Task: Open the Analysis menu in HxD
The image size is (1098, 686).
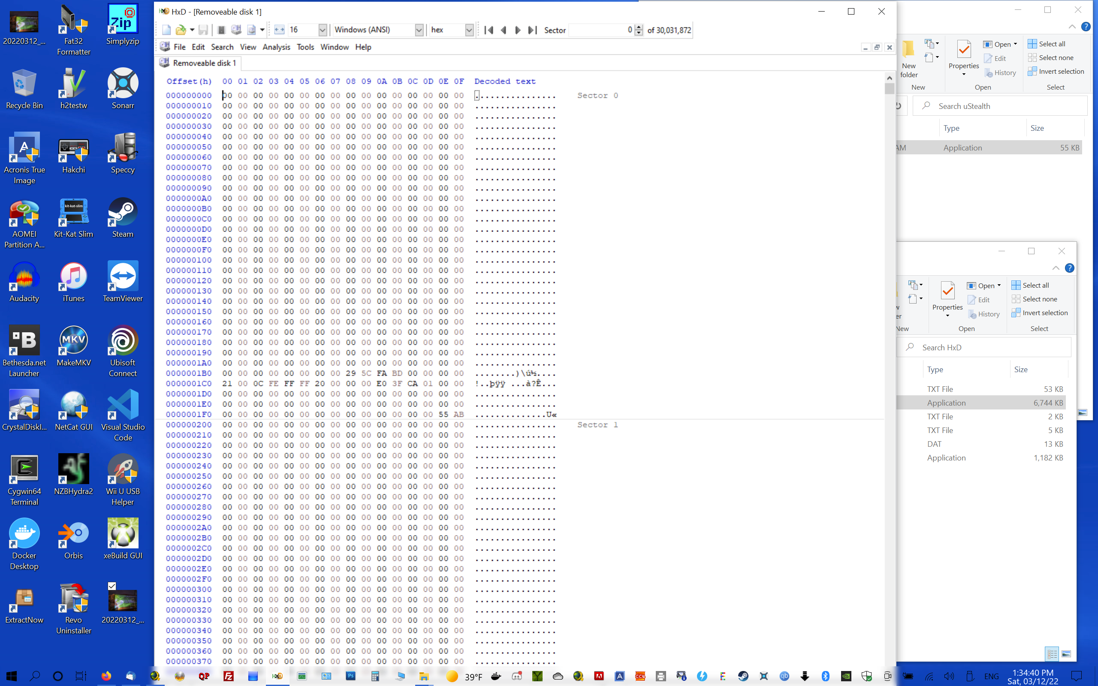Action: click(276, 47)
